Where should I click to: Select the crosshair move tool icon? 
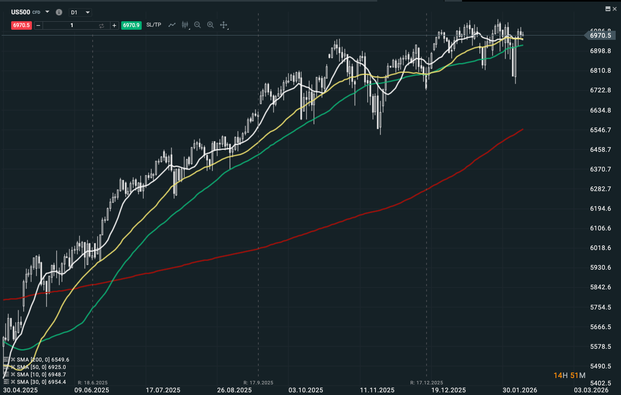pyautogui.click(x=224, y=25)
